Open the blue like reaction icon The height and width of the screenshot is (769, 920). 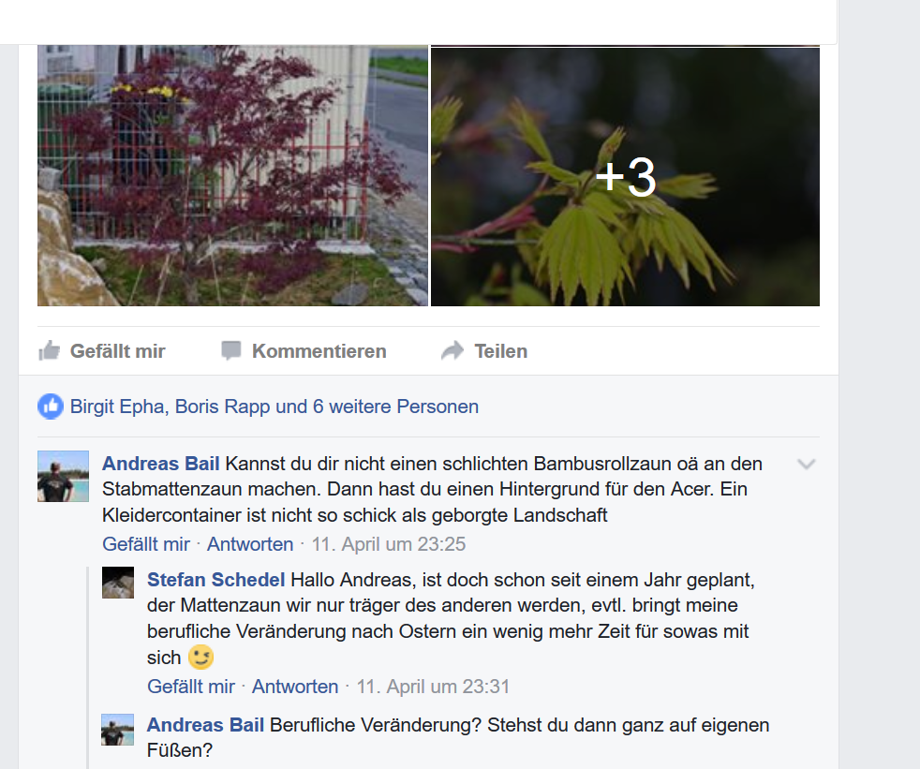point(51,407)
